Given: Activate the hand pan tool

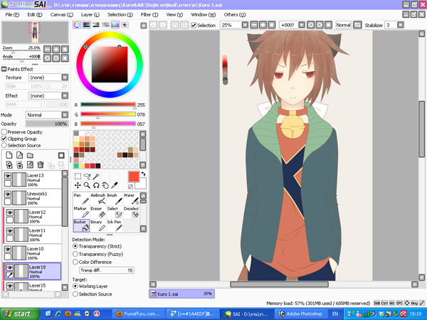Looking at the screenshot, I should click(105, 186).
